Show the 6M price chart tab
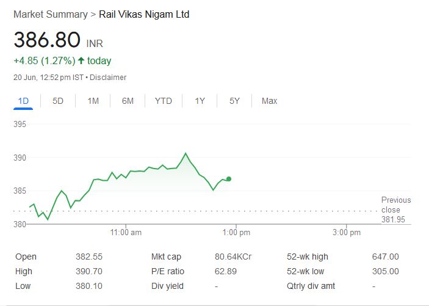Viewport: 429px width, 306px height. tap(128, 101)
